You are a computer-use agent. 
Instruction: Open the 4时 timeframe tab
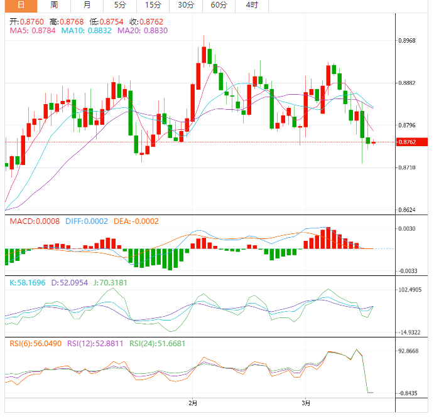click(x=252, y=6)
